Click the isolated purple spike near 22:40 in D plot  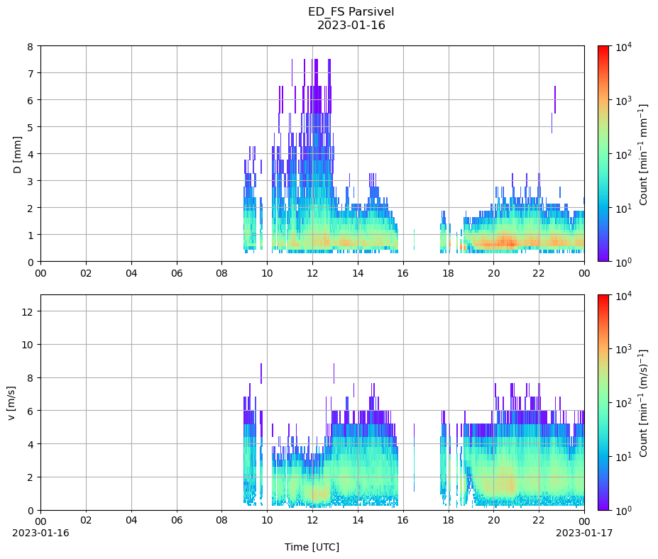click(555, 99)
